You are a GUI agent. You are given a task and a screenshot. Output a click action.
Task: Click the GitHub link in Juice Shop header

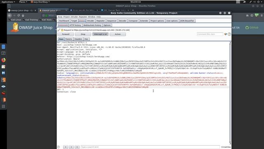pyautogui.click(x=252, y=28)
